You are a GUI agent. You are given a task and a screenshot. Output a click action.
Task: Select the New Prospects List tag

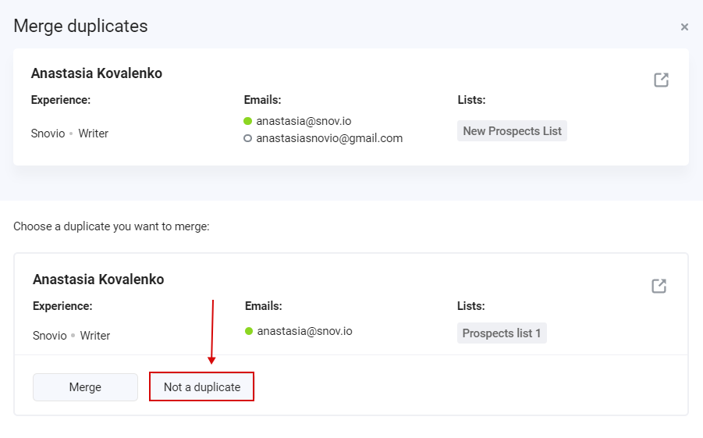coord(512,131)
